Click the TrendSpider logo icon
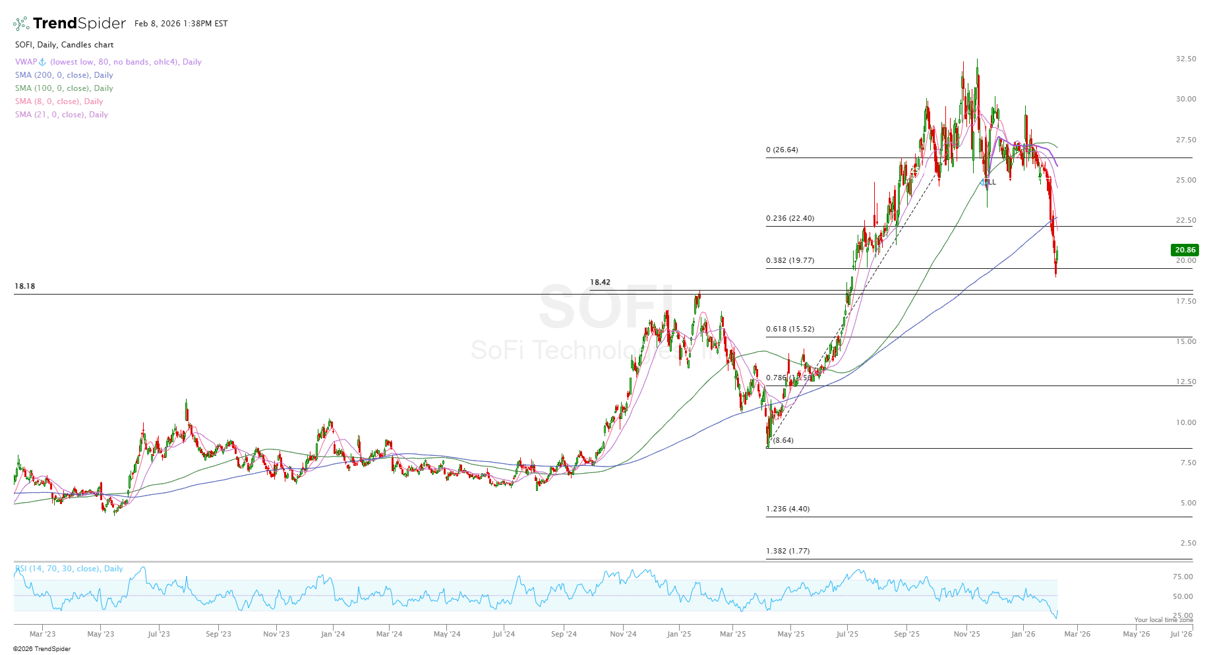Viewport: 1213px width, 655px height. click(x=21, y=24)
